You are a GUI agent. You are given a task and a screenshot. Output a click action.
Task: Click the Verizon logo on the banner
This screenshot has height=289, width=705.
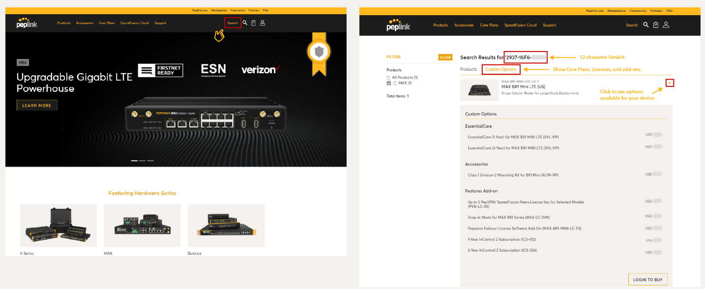261,69
